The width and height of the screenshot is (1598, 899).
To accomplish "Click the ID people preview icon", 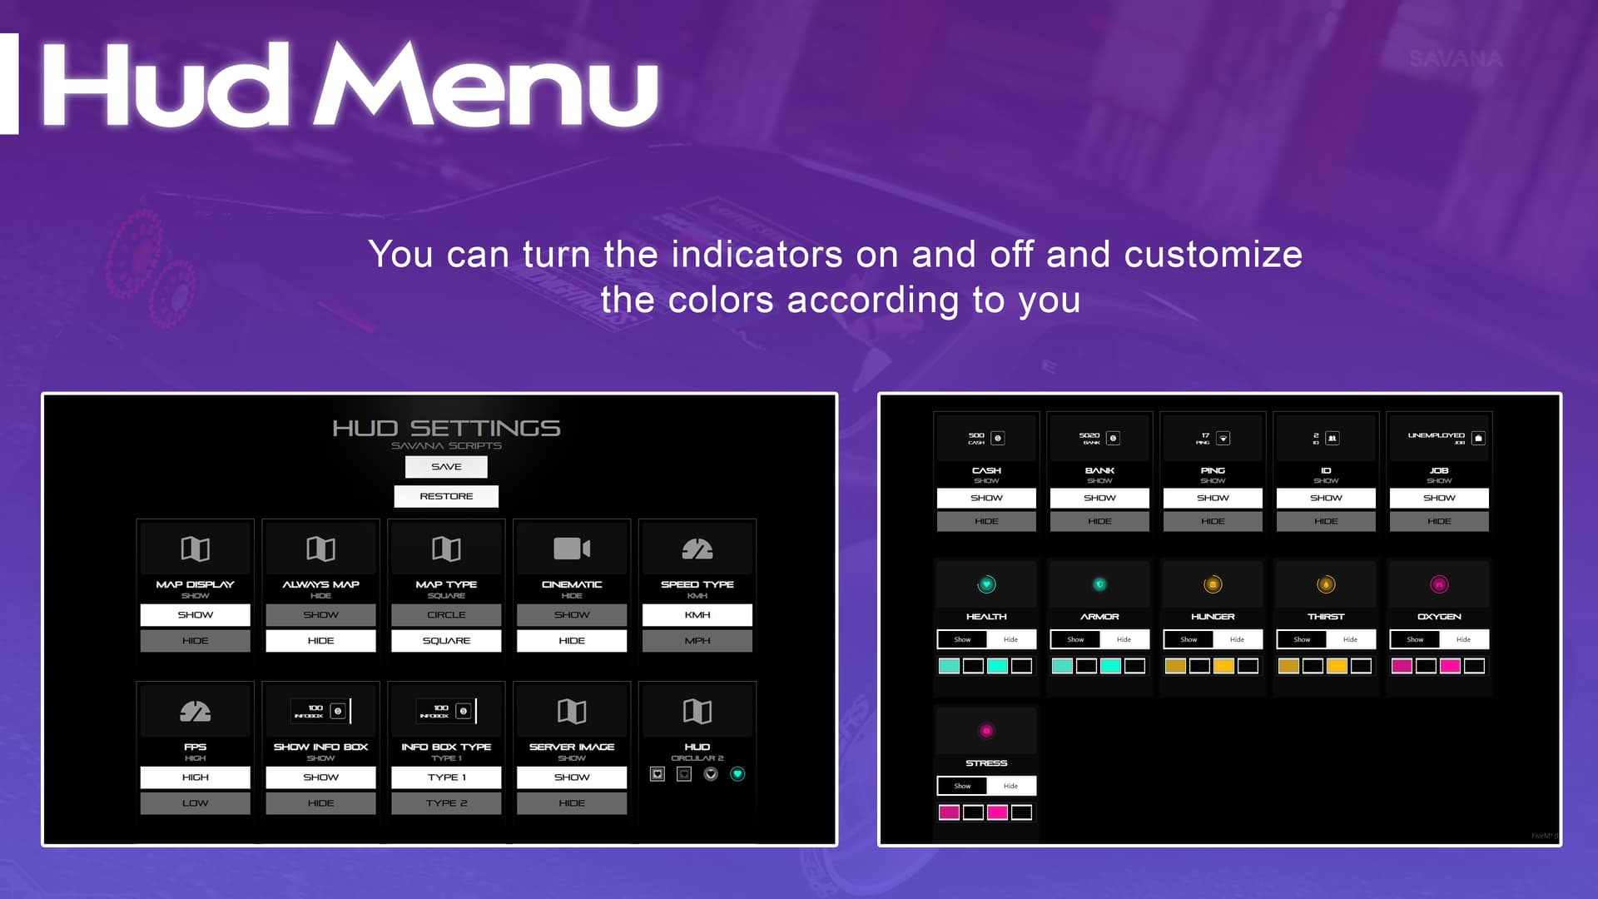I will point(1332,438).
